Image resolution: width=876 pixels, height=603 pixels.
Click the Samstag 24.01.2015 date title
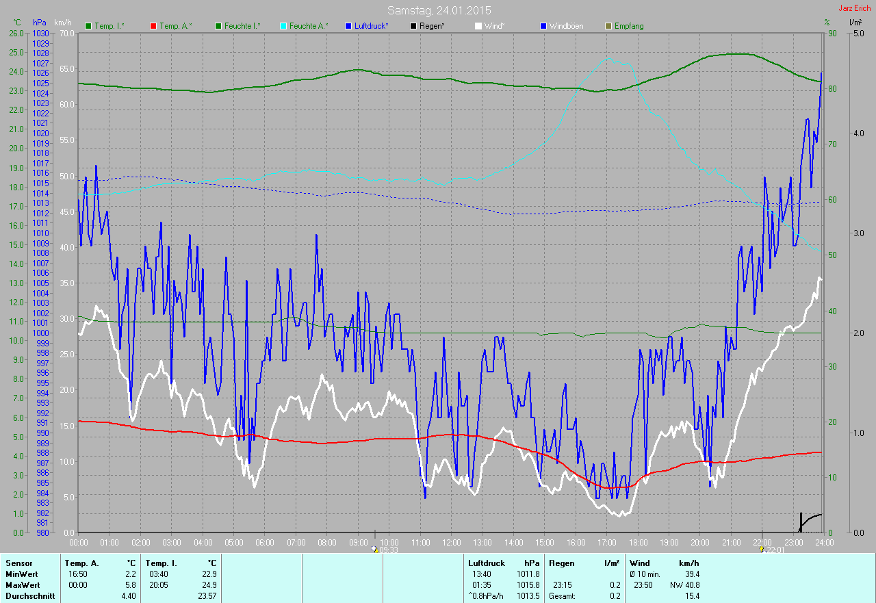click(439, 10)
